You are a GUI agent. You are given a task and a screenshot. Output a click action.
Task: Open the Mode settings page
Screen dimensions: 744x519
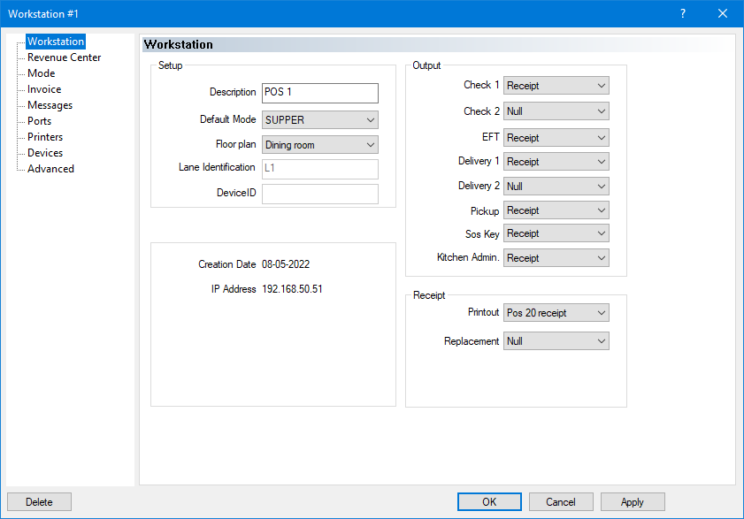(x=39, y=73)
